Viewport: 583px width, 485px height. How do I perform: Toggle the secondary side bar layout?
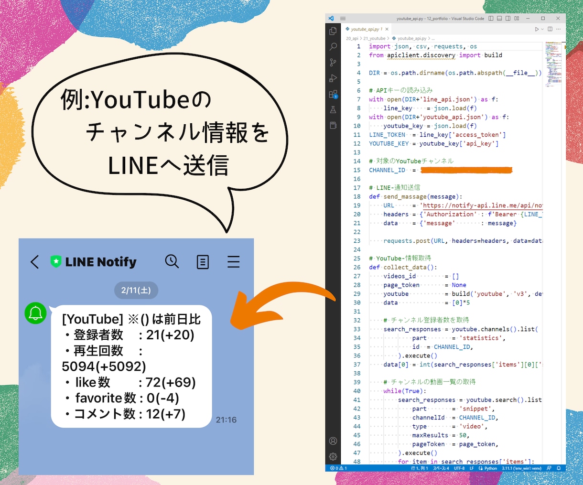(508, 18)
